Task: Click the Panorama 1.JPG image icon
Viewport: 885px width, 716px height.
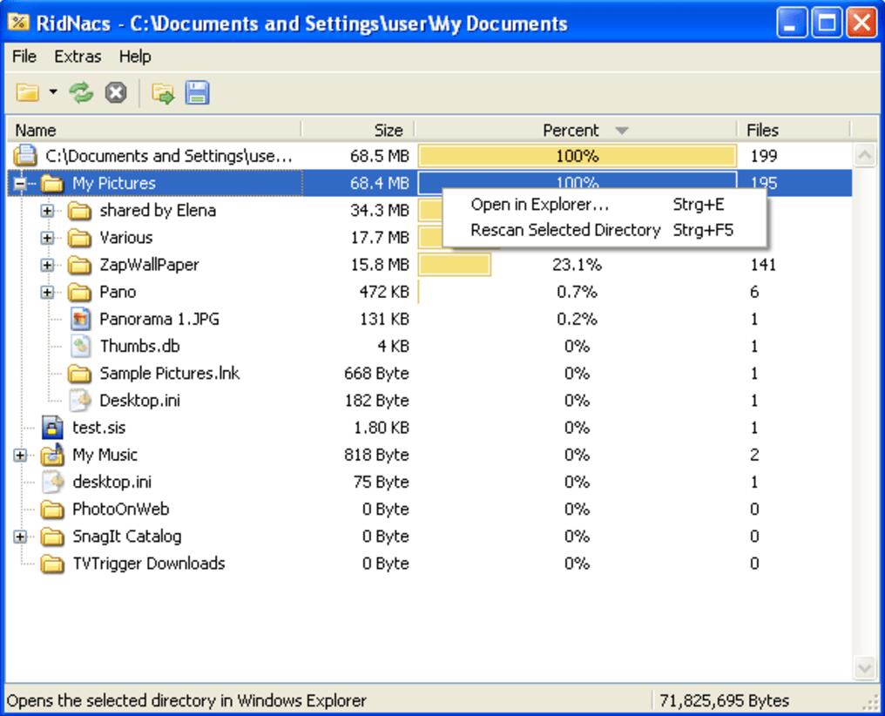Action: (80, 319)
